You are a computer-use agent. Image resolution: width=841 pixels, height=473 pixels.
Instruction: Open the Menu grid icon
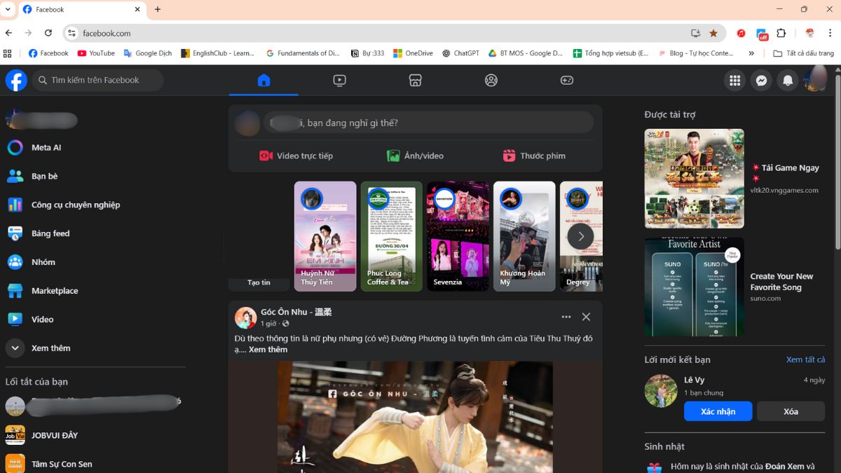[734, 81]
